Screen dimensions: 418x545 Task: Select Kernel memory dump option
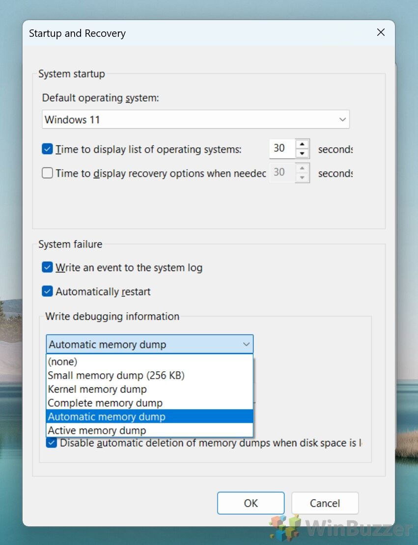149,389
